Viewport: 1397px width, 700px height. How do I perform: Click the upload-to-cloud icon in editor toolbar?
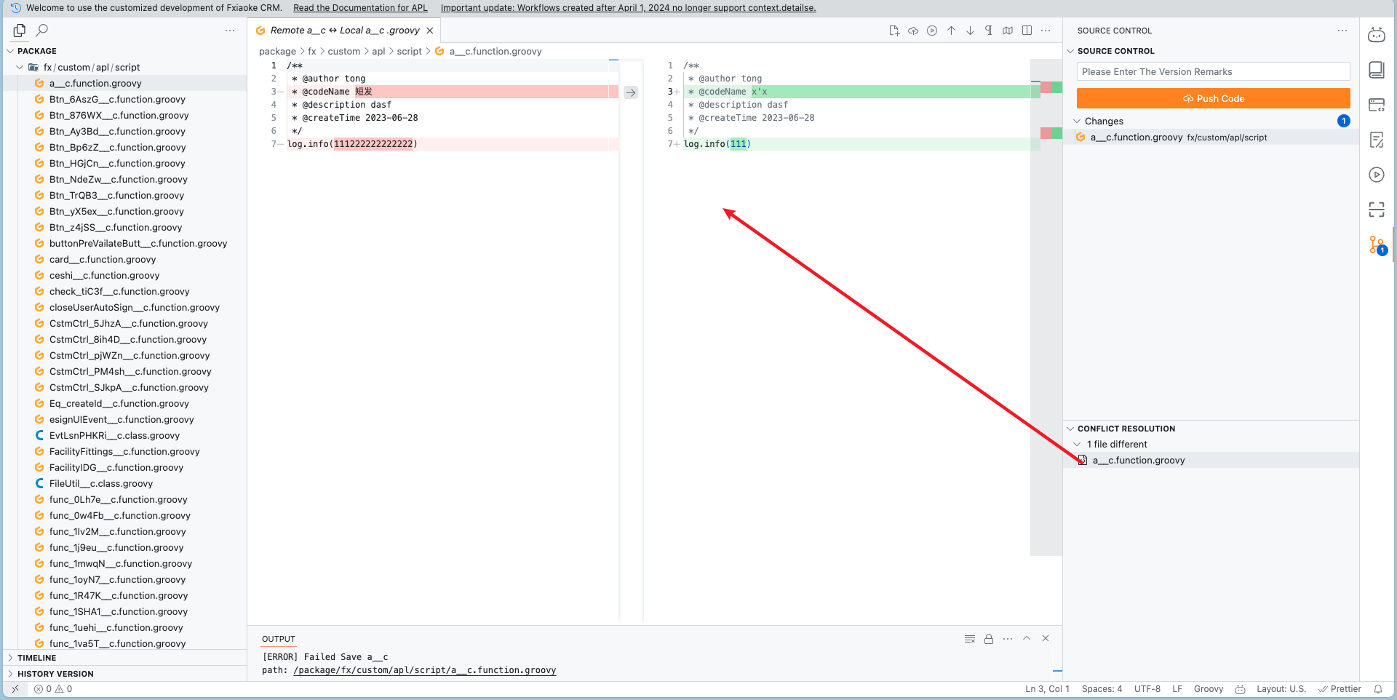pyautogui.click(x=913, y=31)
